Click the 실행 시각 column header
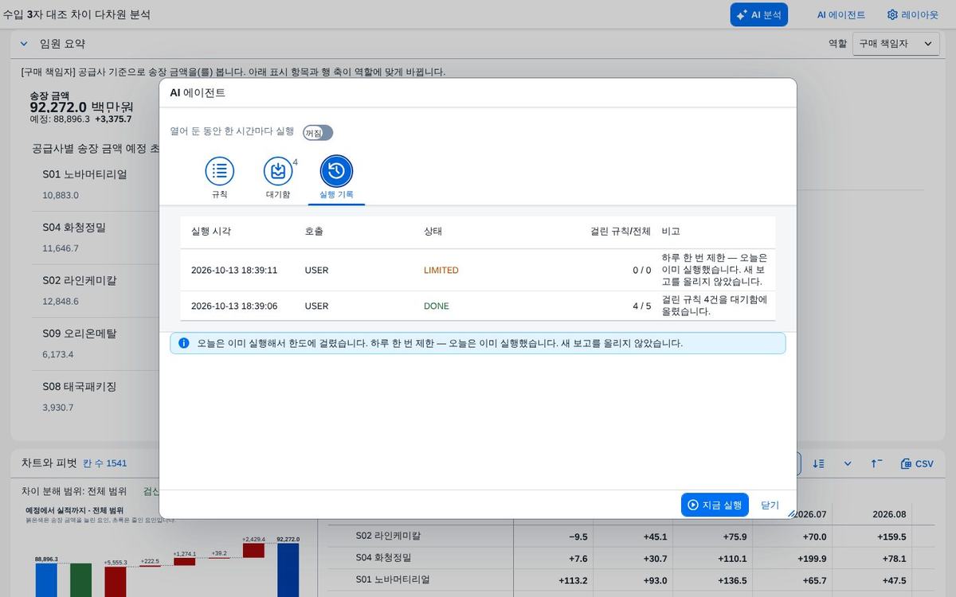This screenshot has width=956, height=597. point(211,231)
